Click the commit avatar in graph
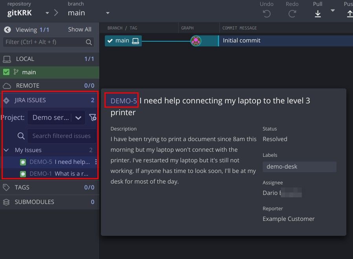Viewport: 353px width, 259px height. coord(196,41)
